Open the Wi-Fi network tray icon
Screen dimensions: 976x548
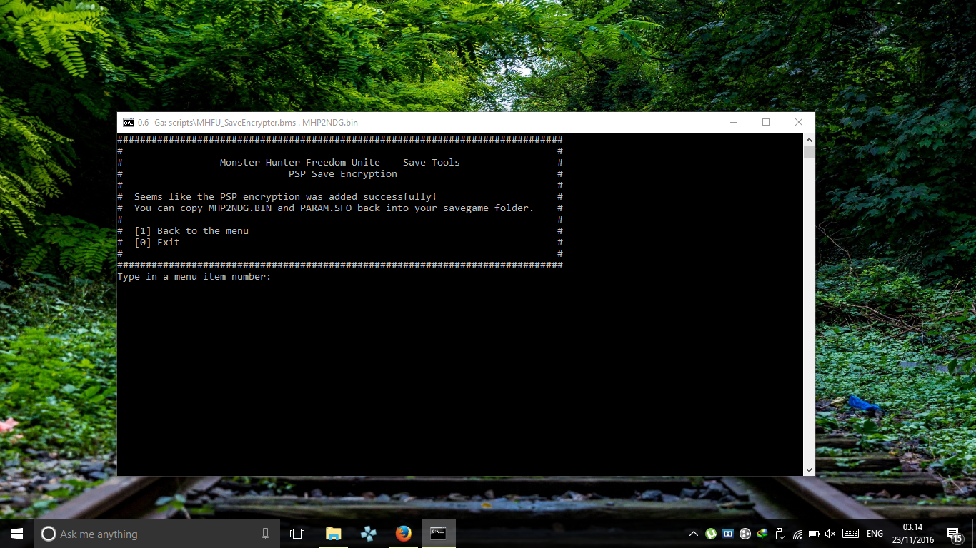coord(797,534)
